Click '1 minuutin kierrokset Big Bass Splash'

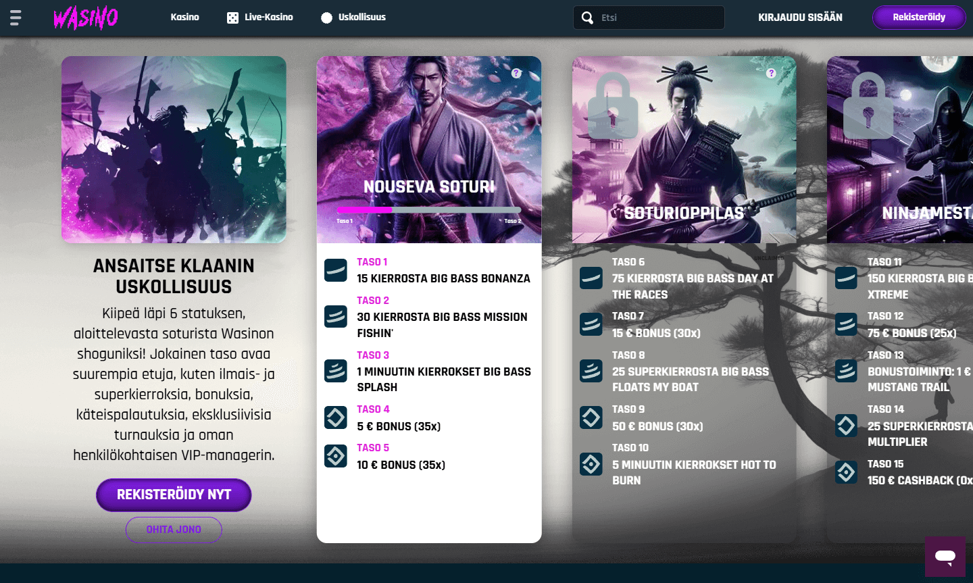point(444,380)
